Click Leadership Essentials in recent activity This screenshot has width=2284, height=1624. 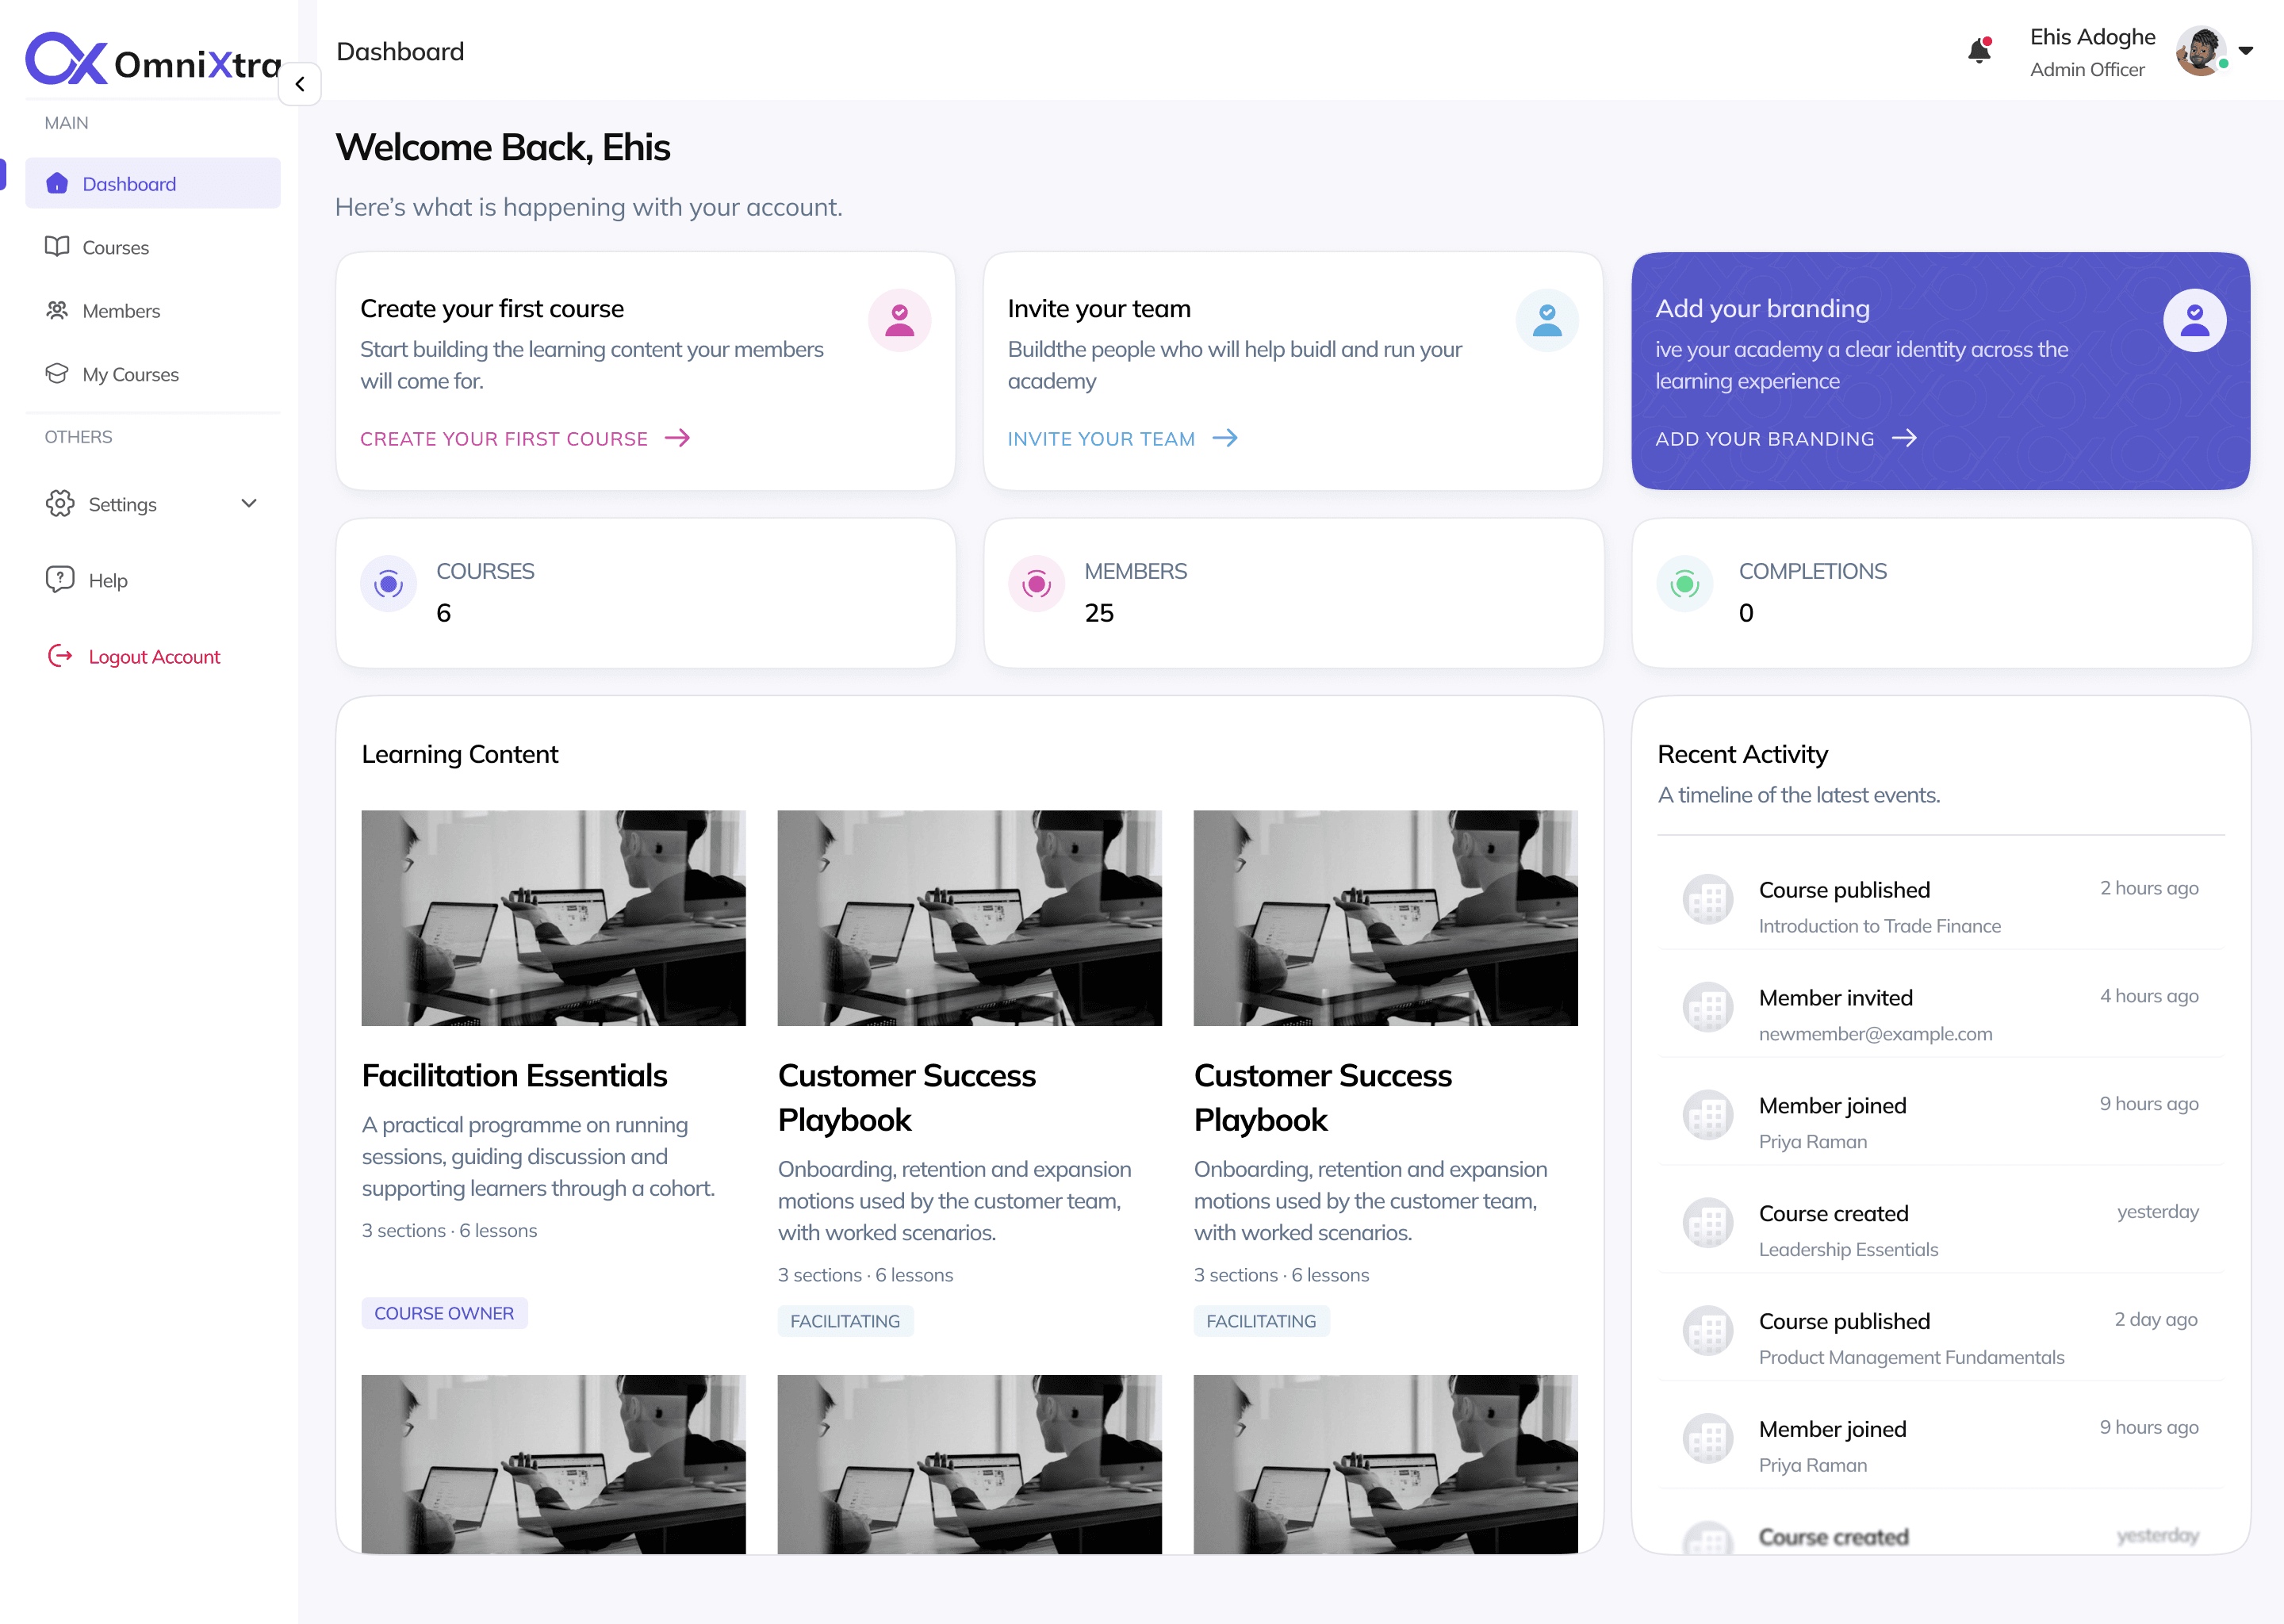coord(1848,1249)
